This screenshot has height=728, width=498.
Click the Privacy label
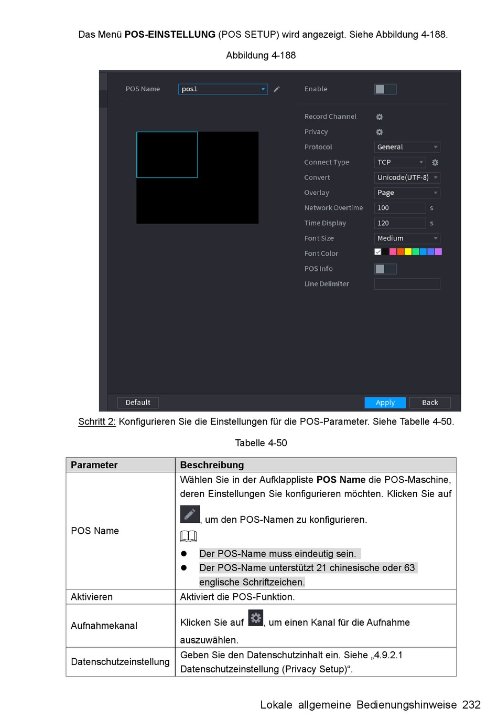click(316, 132)
